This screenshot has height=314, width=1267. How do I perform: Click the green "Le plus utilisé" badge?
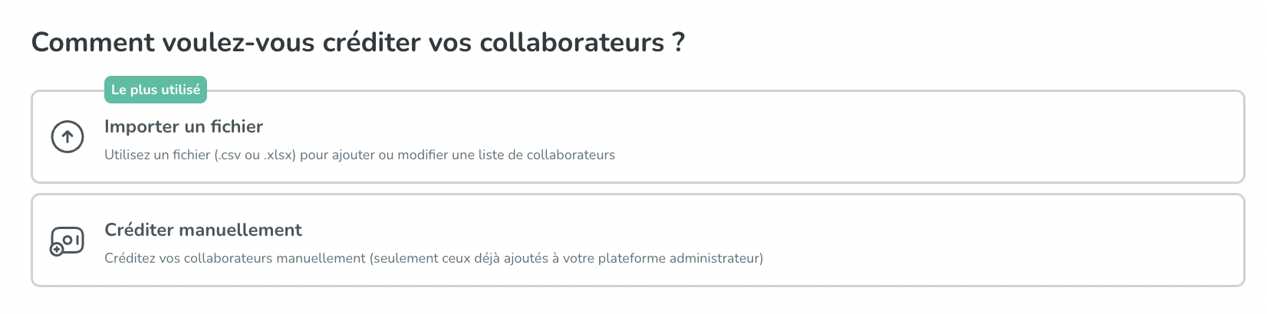(x=156, y=90)
